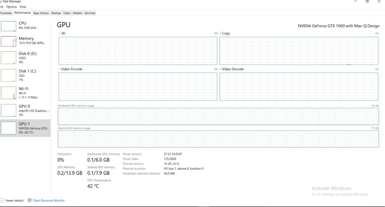Click the Fewer details button label
385x207 pixels.
click(x=15, y=201)
